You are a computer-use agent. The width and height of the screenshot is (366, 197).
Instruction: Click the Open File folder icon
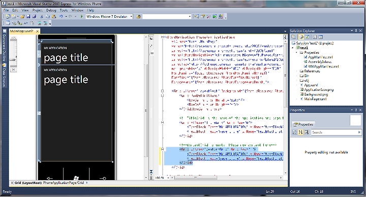(x=22, y=17)
